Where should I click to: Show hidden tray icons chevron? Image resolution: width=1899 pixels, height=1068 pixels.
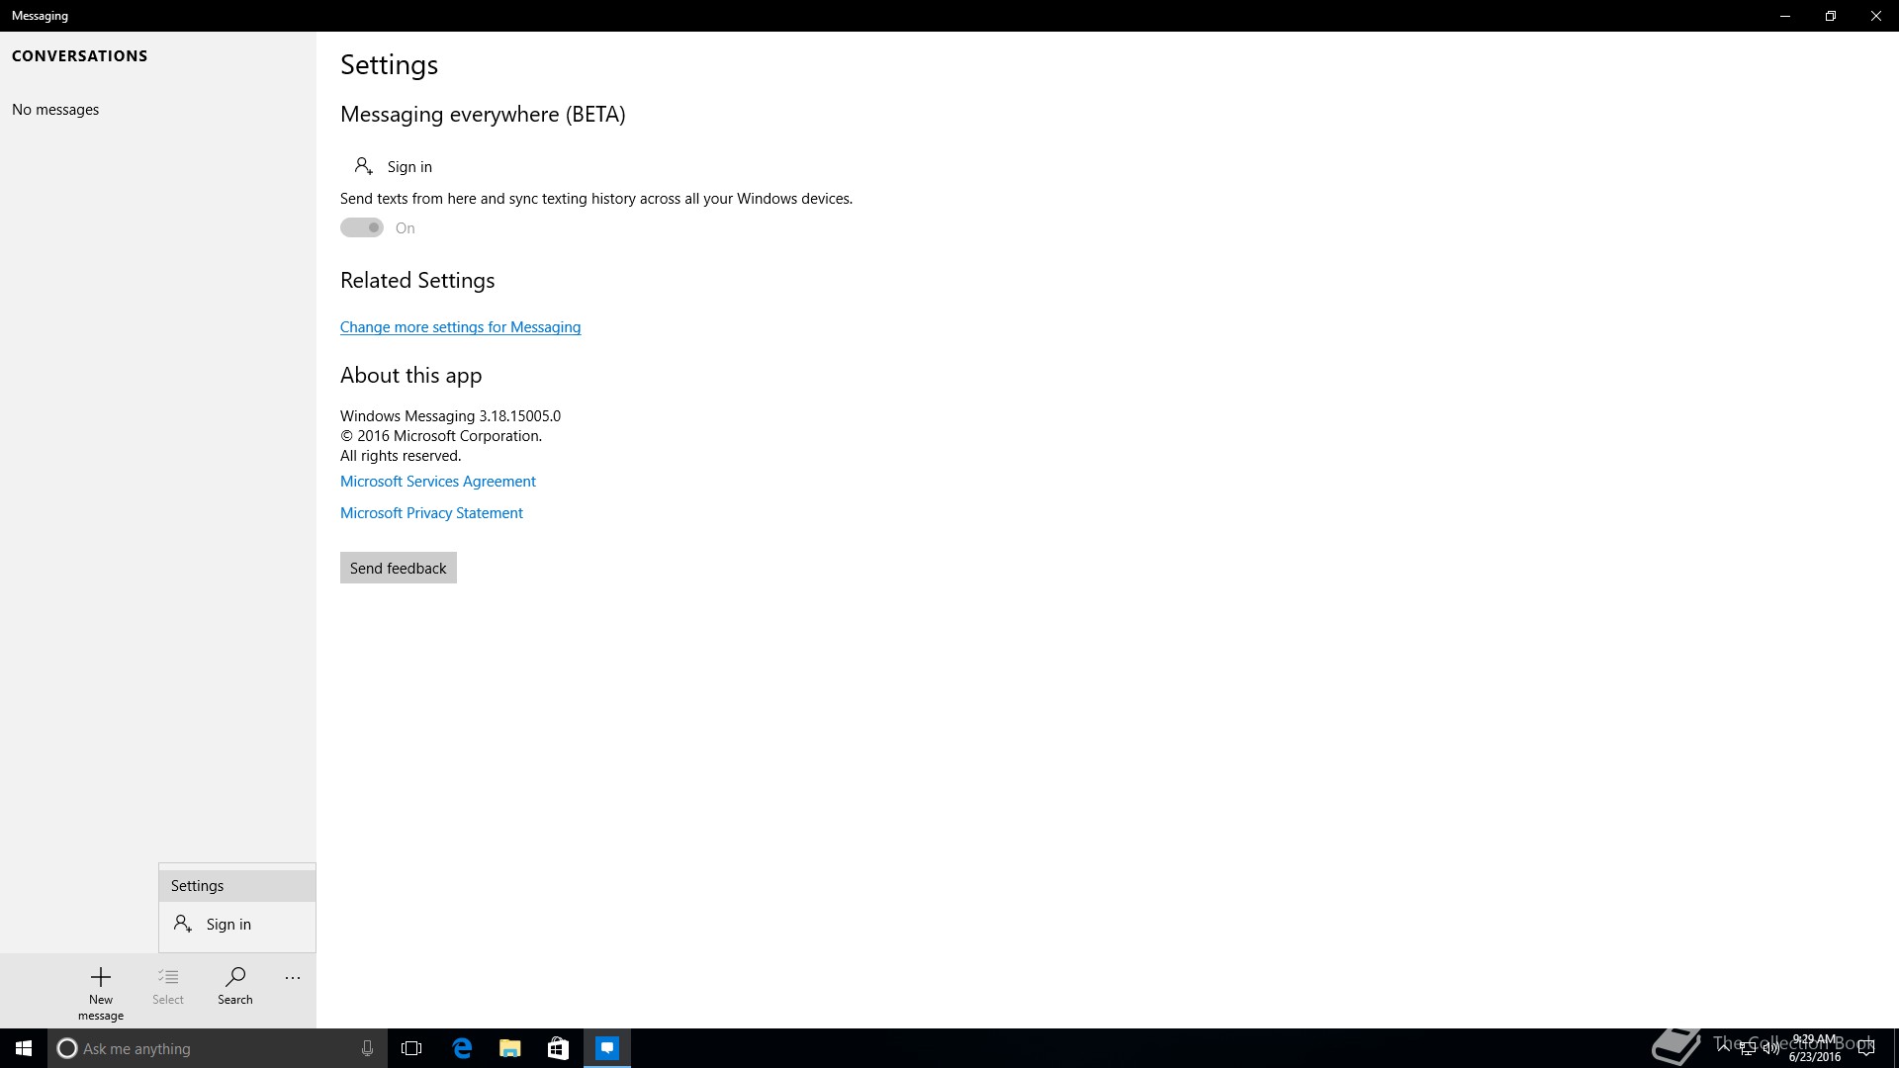click(x=1724, y=1048)
